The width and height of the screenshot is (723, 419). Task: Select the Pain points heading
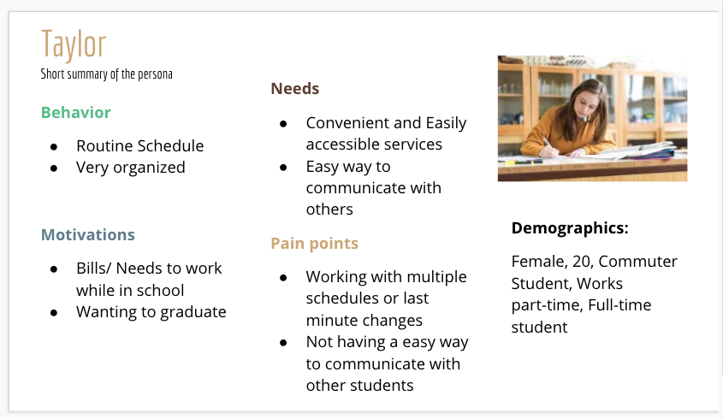(314, 244)
